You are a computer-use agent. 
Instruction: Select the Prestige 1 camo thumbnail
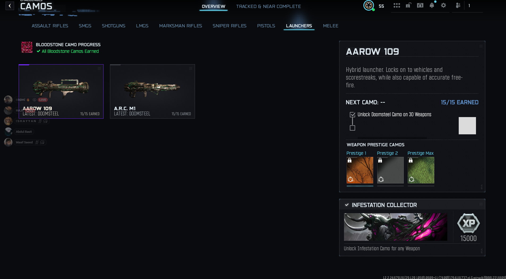point(360,170)
